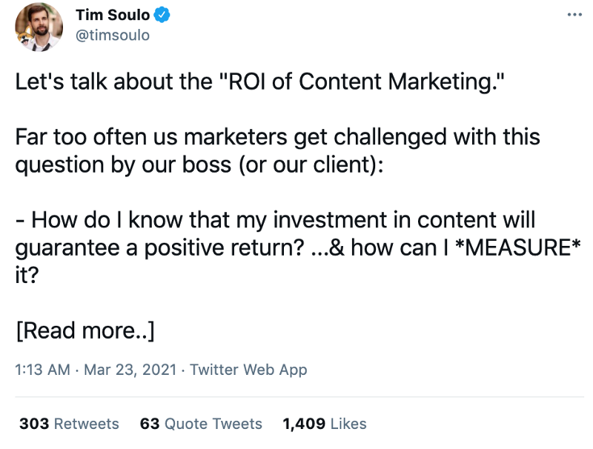593x449 pixels.
Task: Show the 1,409 Likes list
Action: (x=325, y=424)
